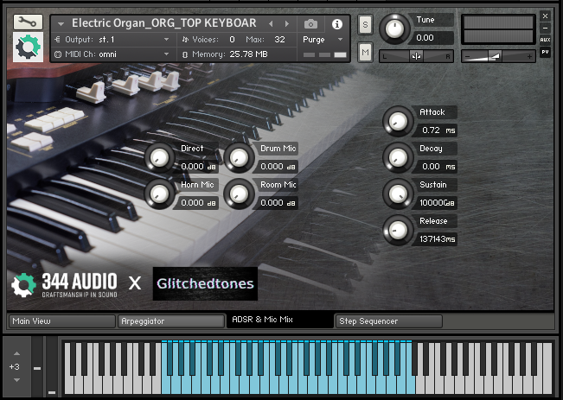Open the Purge dropdown menu
This screenshot has width=563, height=400.
323,40
